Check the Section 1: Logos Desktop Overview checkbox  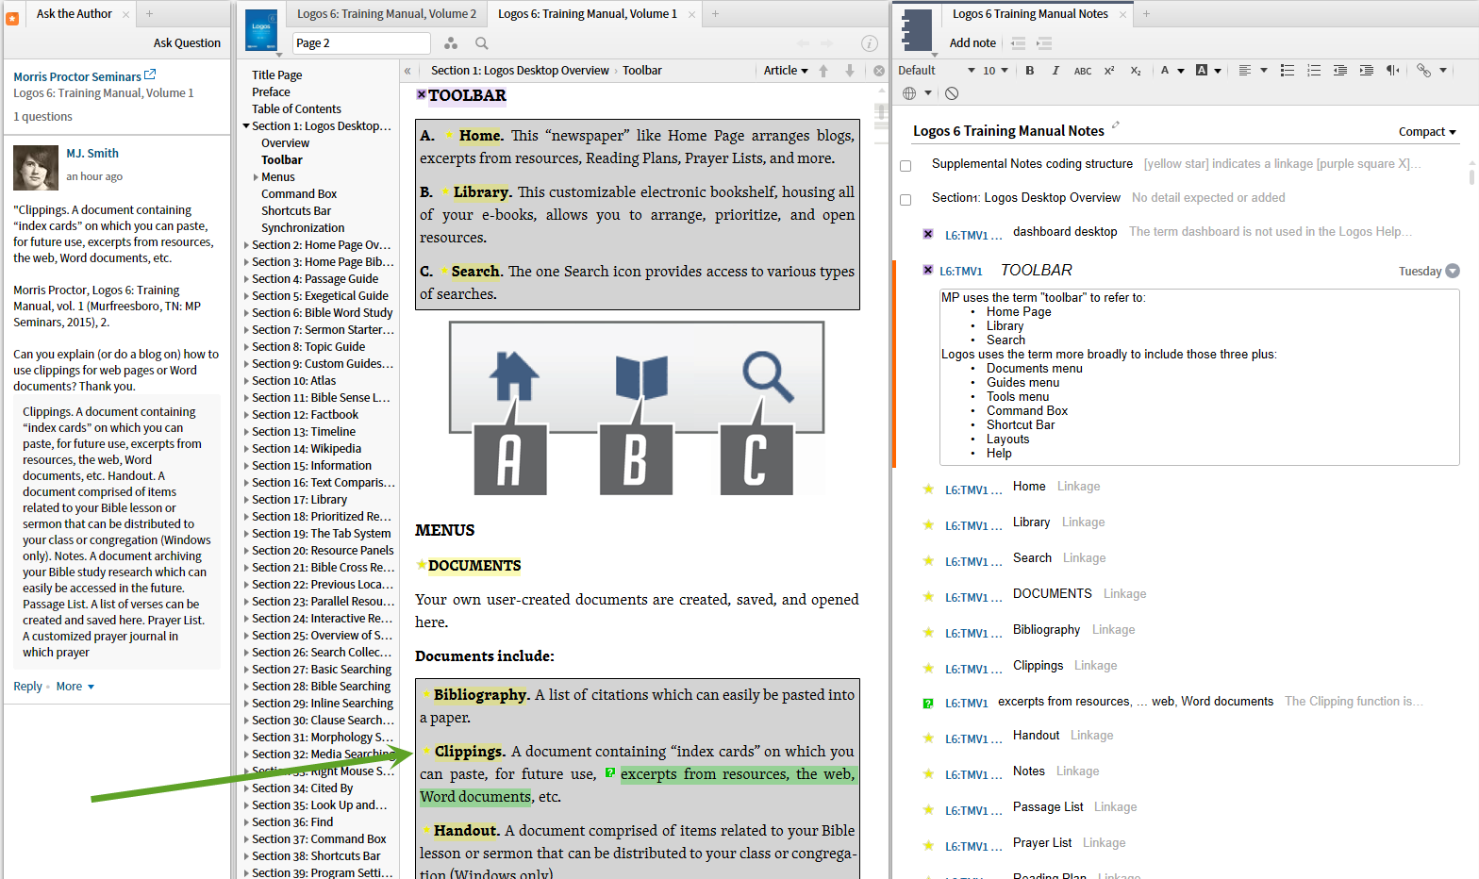click(x=906, y=199)
